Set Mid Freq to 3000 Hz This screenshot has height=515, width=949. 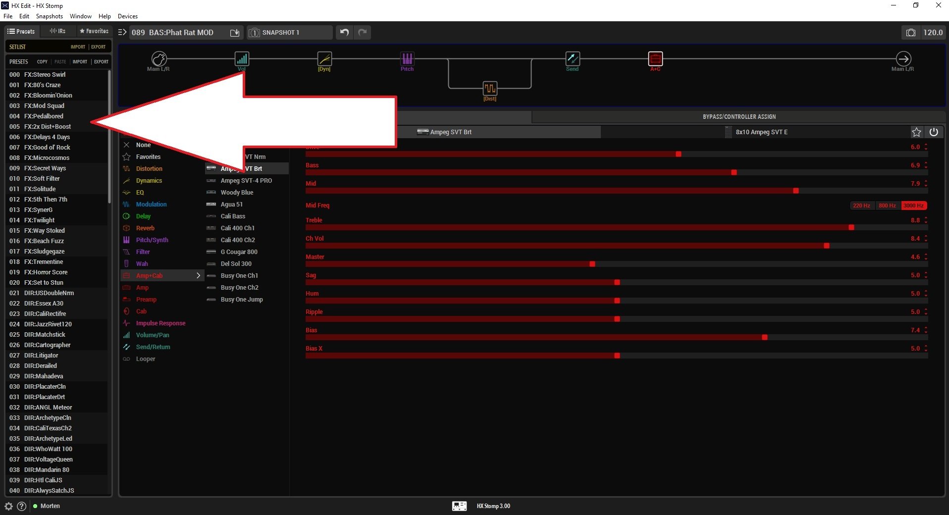click(913, 206)
